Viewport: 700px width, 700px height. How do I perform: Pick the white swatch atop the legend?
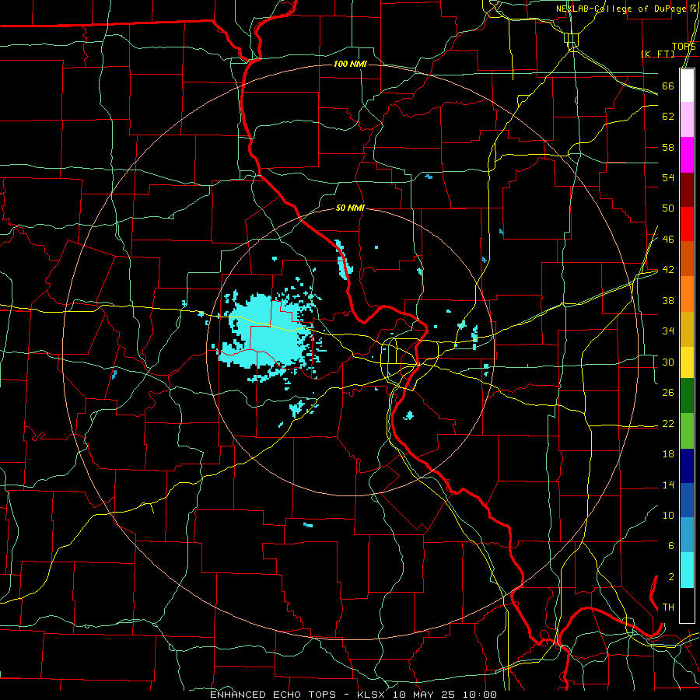pos(687,86)
